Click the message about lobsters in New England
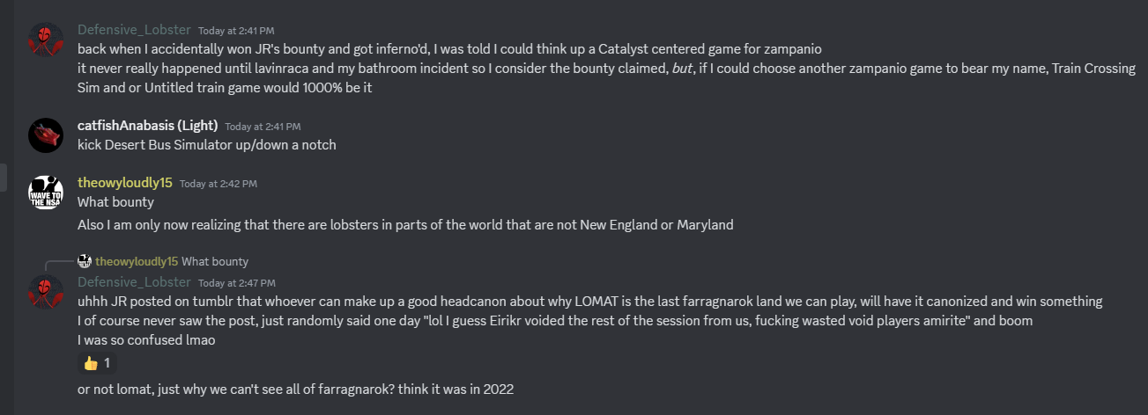Image resolution: width=1148 pixels, height=415 pixels. 405,225
